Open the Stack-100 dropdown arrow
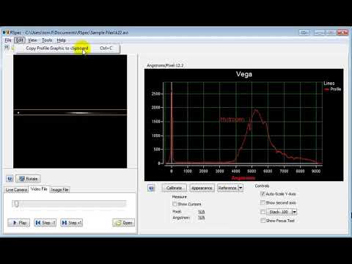This screenshot has height=264, width=352. [295, 212]
